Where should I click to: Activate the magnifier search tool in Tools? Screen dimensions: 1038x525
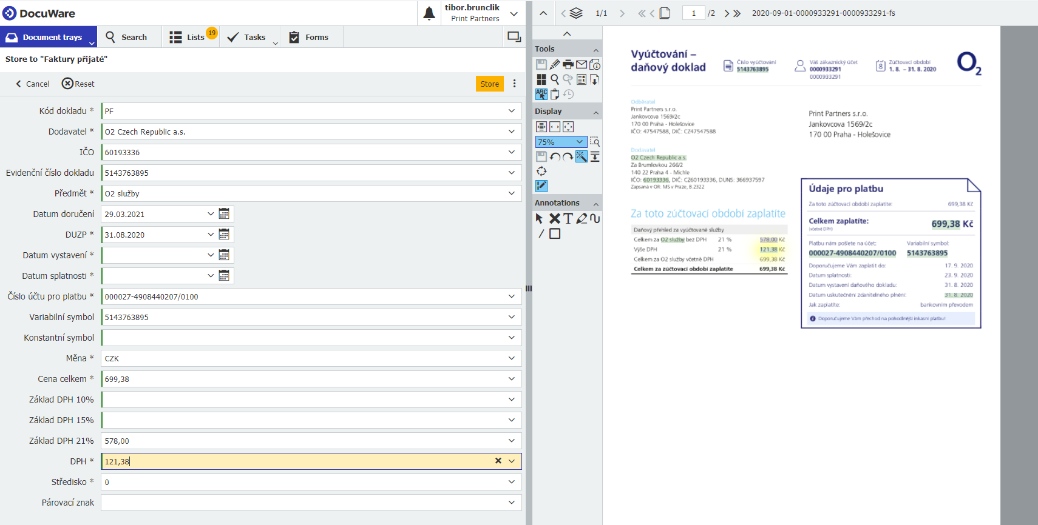pos(555,79)
